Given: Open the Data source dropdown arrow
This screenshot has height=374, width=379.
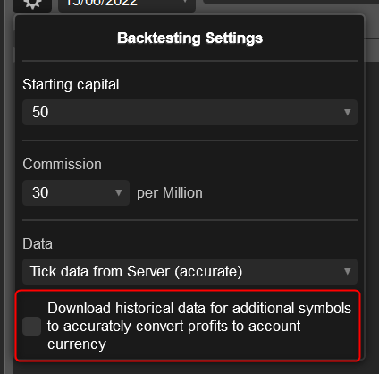Looking at the screenshot, I should [x=347, y=271].
